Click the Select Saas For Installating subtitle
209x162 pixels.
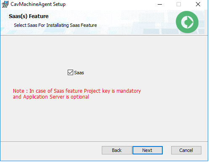56,25
